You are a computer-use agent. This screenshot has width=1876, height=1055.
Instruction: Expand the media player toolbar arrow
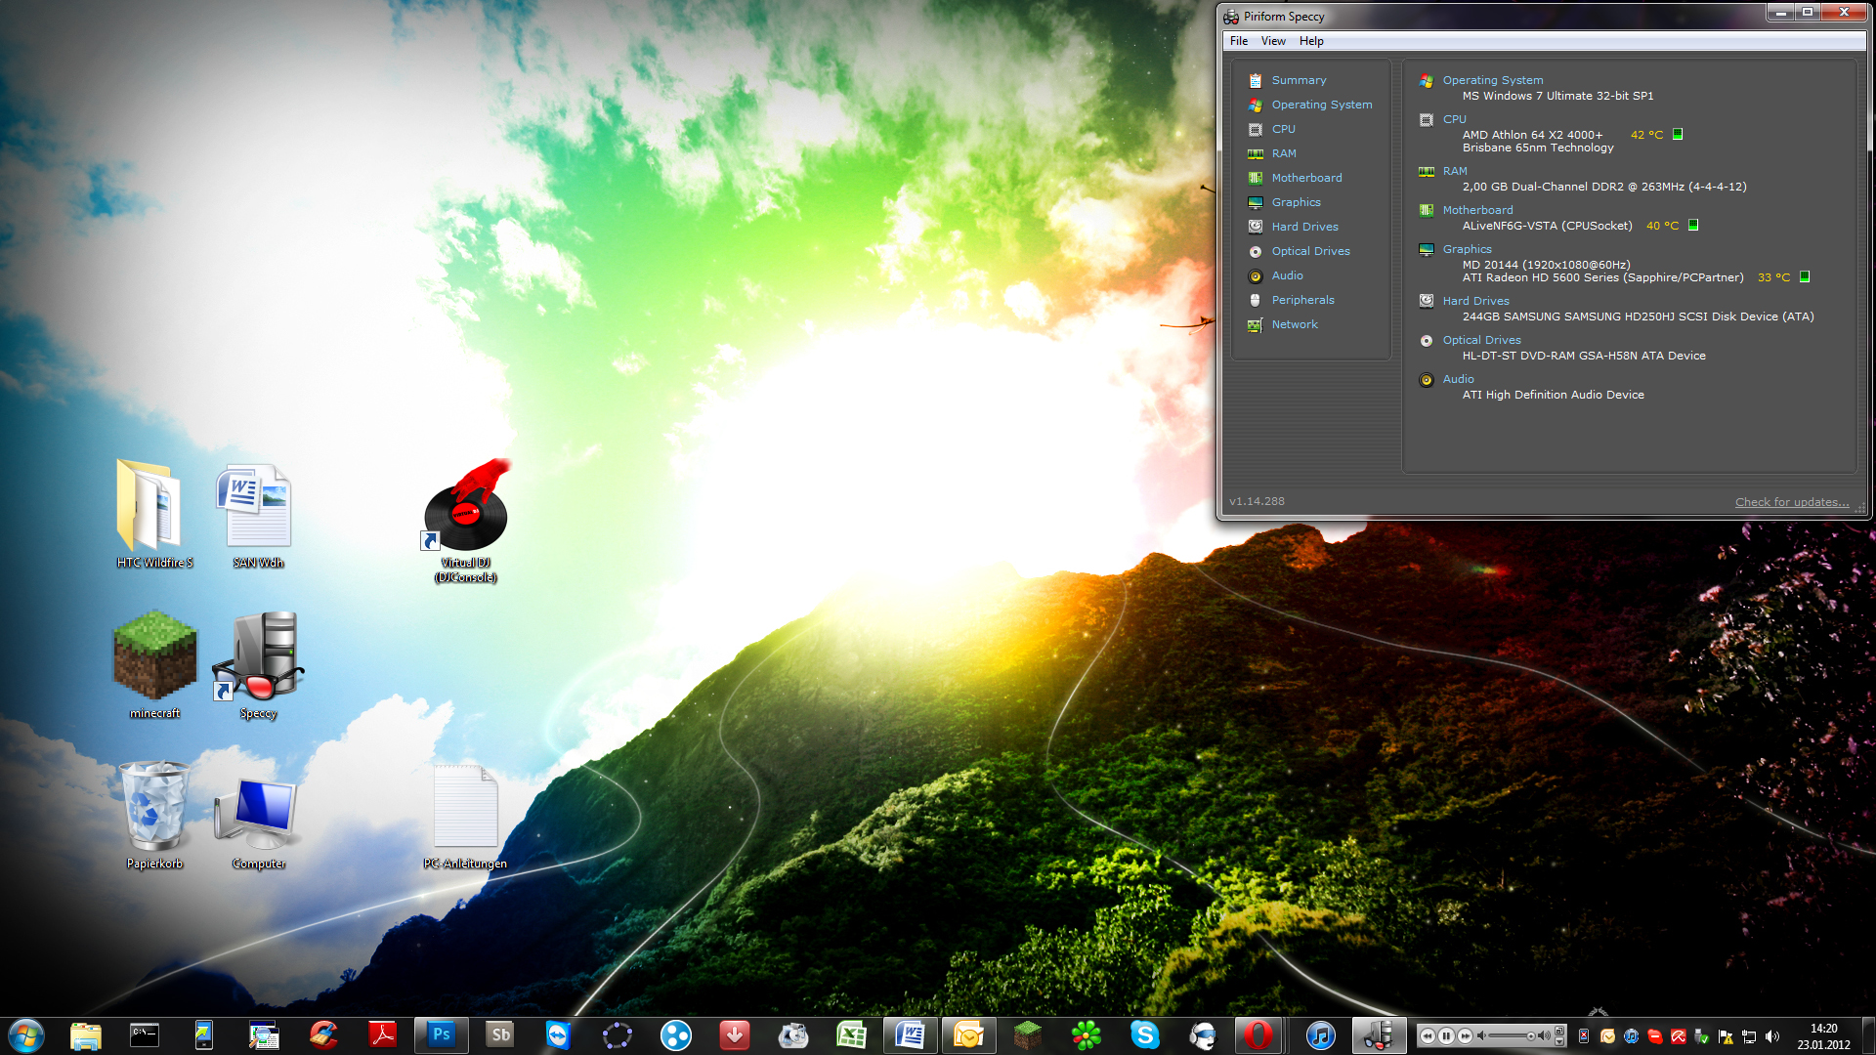pos(1559,1041)
